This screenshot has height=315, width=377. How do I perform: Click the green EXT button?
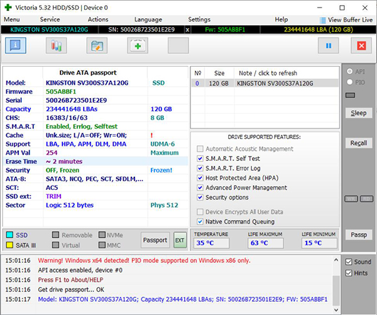click(180, 240)
